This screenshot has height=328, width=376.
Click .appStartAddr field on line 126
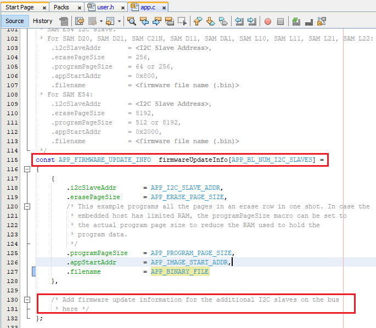91,262
